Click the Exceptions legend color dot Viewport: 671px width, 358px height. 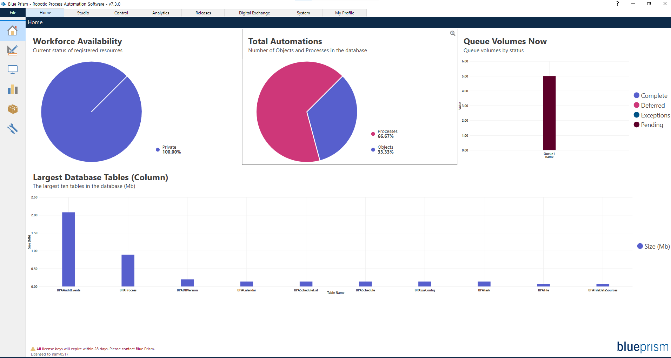coord(637,115)
